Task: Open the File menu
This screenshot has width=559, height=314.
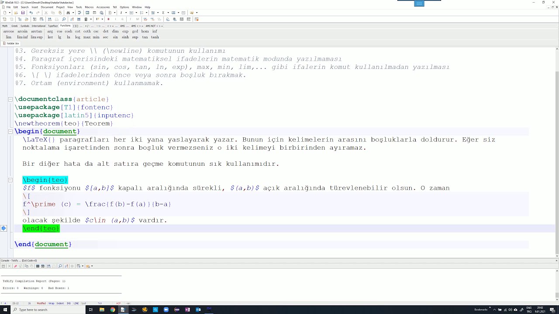Action: pyautogui.click(x=9, y=7)
